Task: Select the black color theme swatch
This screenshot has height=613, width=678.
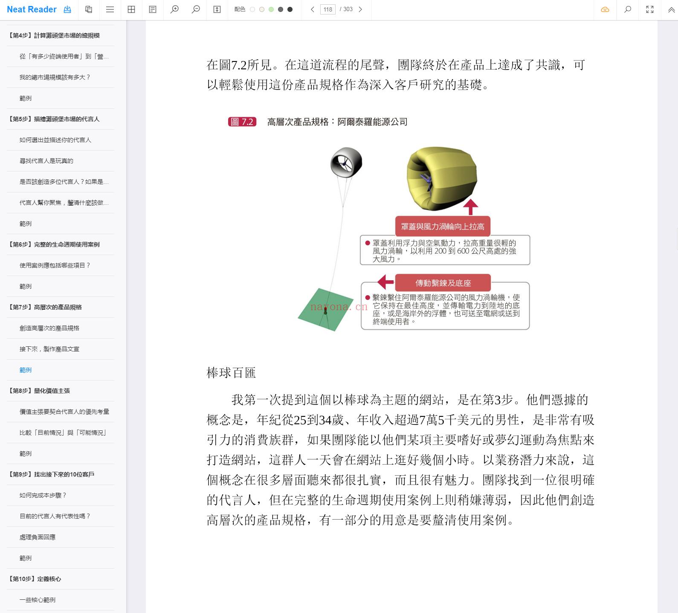Action: coord(290,9)
